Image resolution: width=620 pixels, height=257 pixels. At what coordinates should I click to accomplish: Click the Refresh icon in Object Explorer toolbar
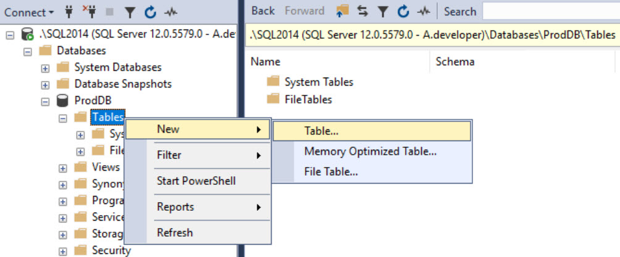(x=150, y=12)
